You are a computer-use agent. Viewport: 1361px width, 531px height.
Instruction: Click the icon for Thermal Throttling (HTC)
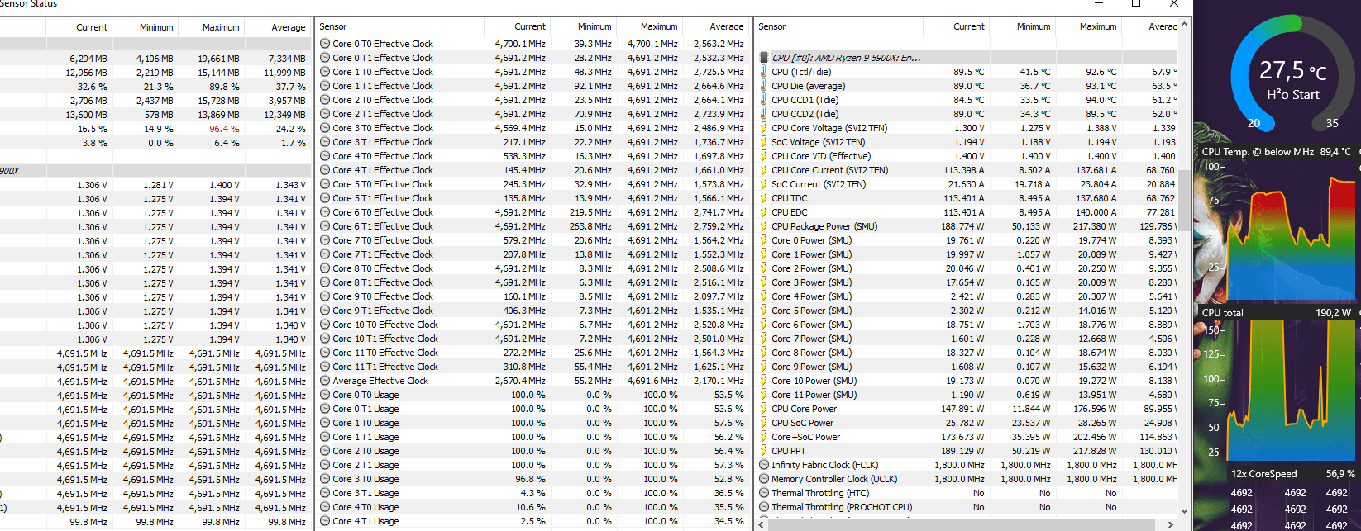(763, 493)
